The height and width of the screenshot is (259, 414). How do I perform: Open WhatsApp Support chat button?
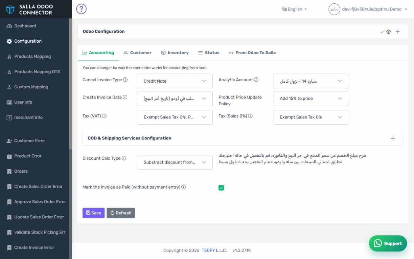coord(388,243)
